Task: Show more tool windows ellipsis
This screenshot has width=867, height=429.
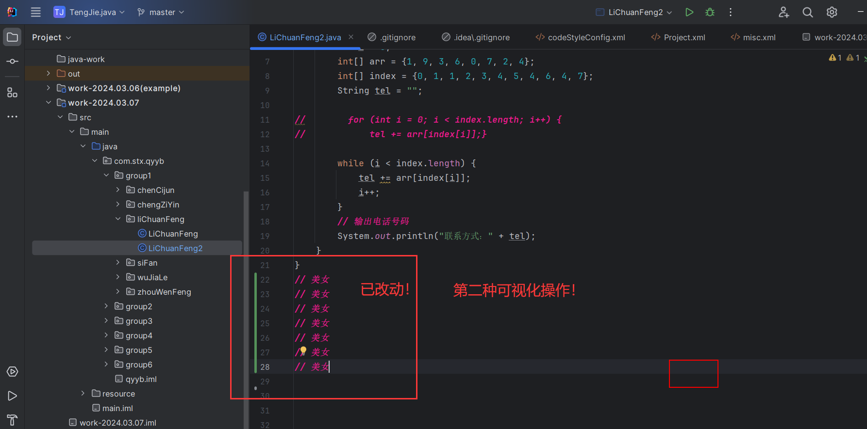Action: [13, 117]
